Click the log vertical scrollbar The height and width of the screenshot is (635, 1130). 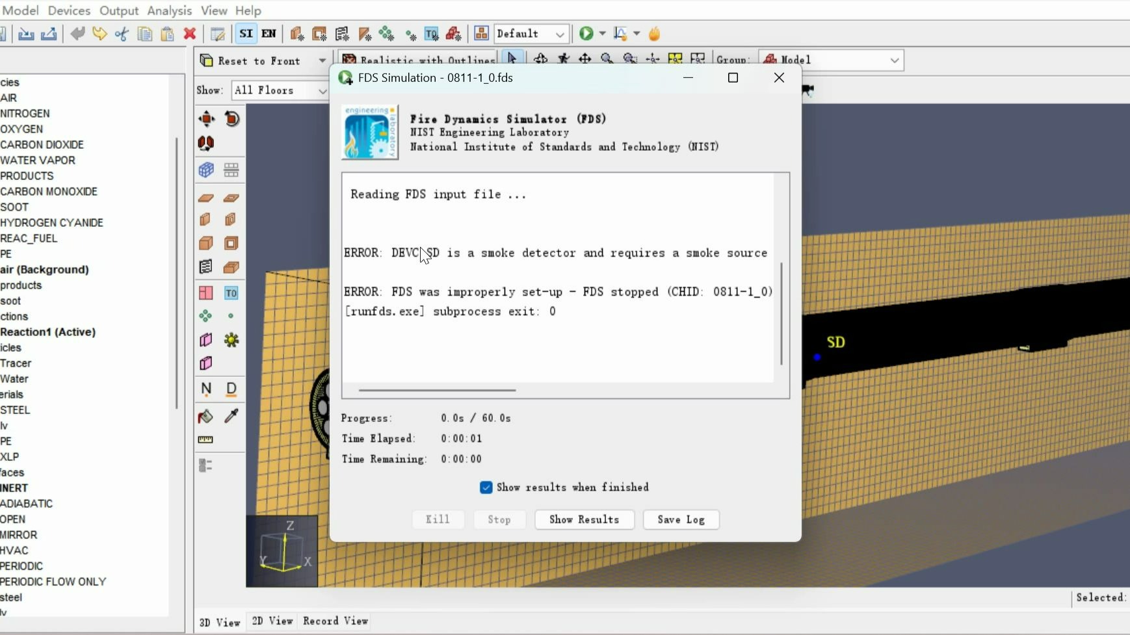pos(782,314)
